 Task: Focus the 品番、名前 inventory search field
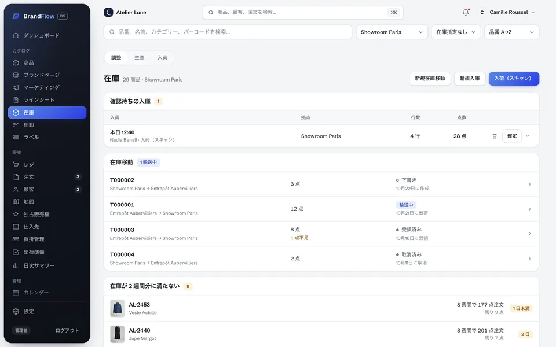tap(228, 32)
